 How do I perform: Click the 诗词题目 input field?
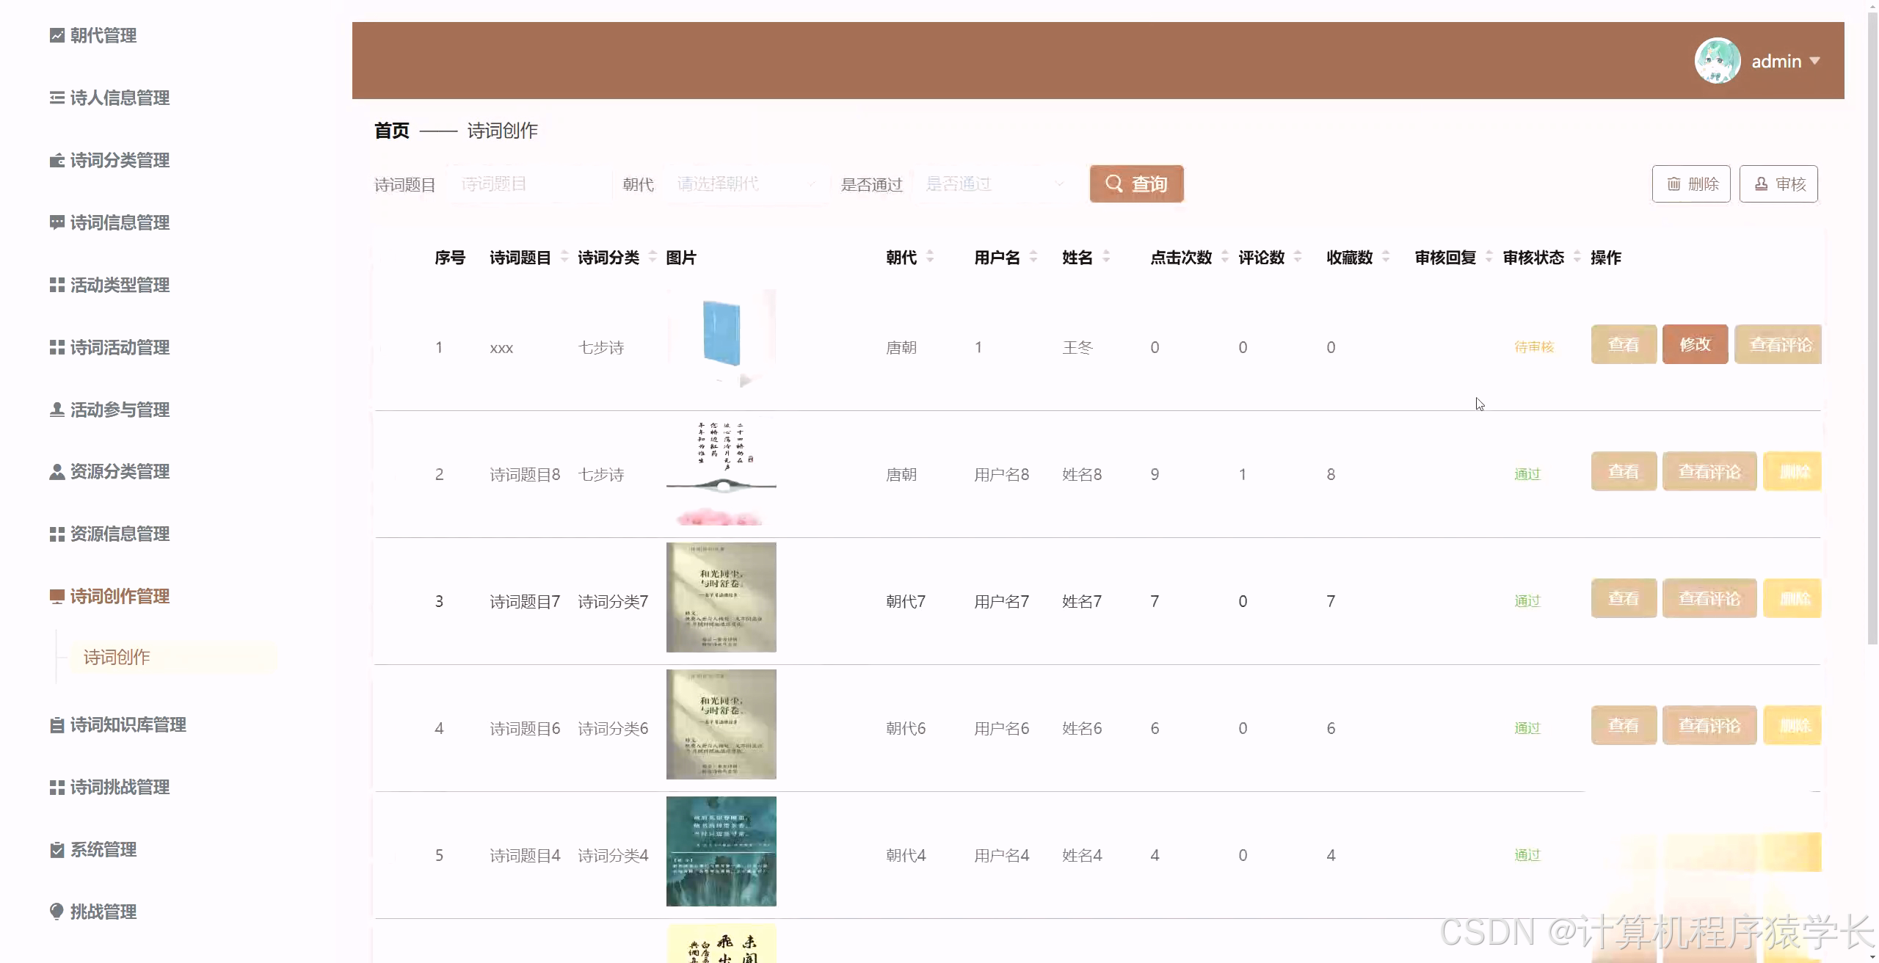[x=526, y=183]
